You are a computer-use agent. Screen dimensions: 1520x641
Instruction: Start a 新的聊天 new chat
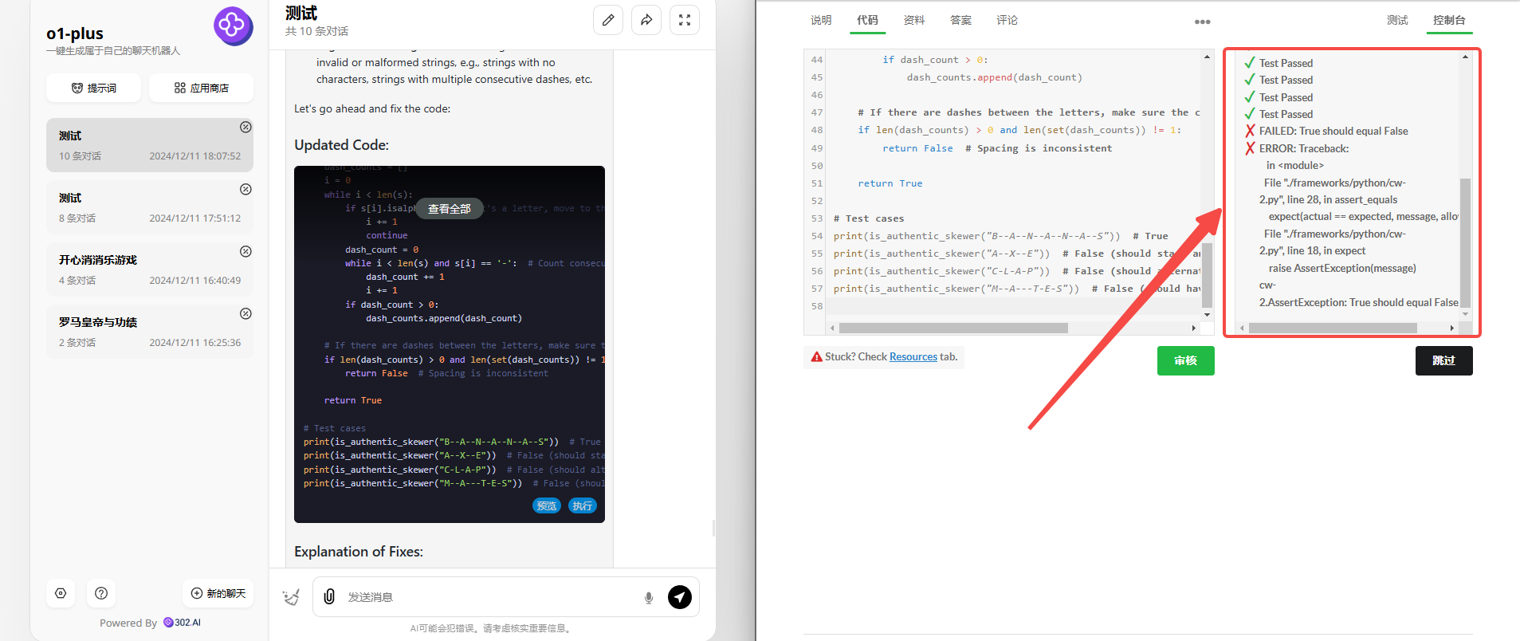(218, 593)
